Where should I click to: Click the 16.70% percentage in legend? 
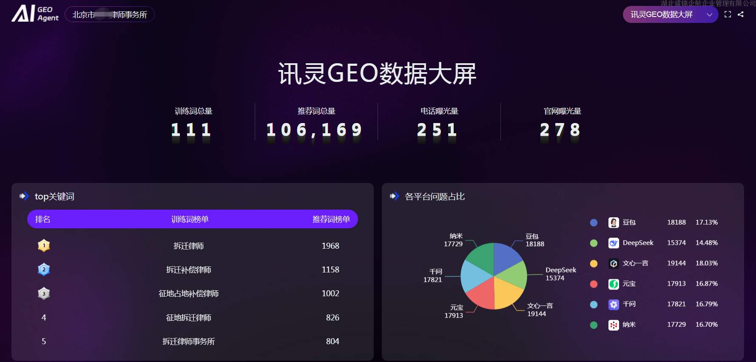(x=707, y=324)
